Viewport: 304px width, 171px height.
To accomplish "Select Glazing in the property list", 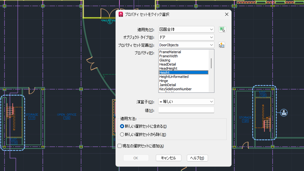I will tap(184, 60).
